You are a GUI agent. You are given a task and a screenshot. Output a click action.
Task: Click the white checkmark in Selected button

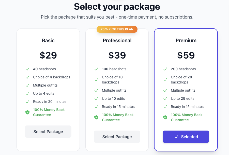(x=176, y=137)
